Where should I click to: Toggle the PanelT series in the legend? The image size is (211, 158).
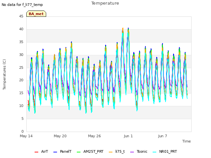pyautogui.click(x=62, y=151)
